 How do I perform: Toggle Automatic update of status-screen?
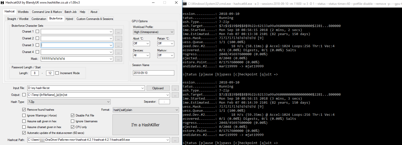pyautogui.click(x=24, y=133)
